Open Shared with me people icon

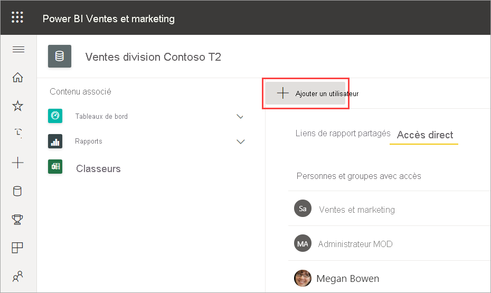[18, 276]
